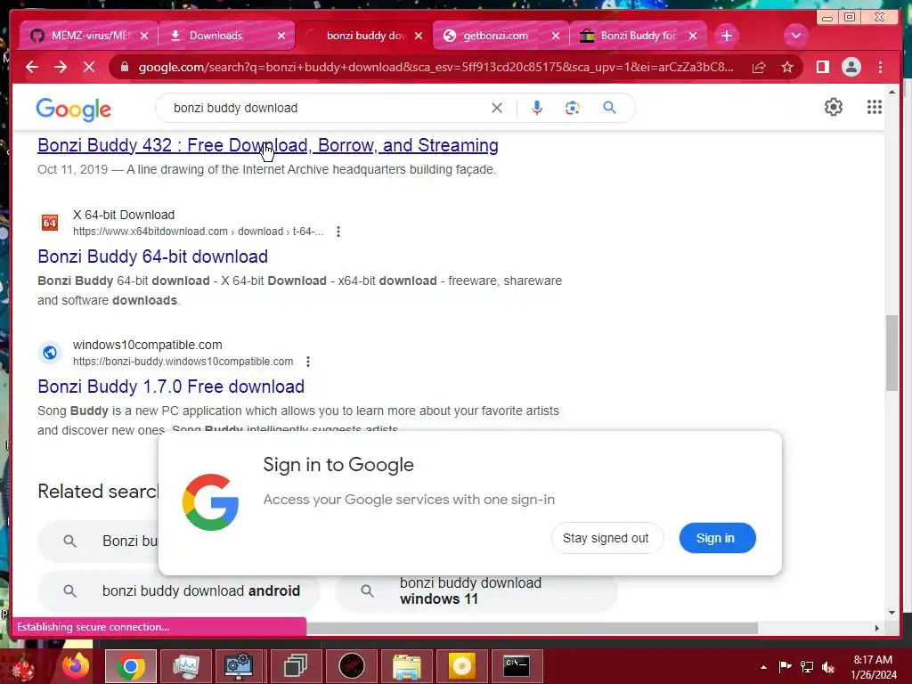Click the site security lock icon
The width and height of the screenshot is (912, 684).
click(x=125, y=67)
